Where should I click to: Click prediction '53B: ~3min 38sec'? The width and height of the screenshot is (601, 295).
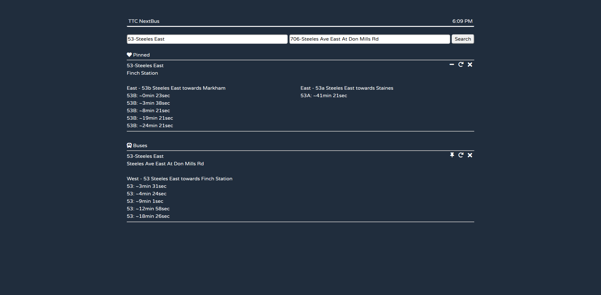(x=148, y=103)
